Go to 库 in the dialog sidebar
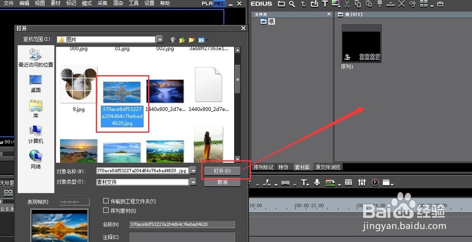Screen dimensions: 472x242 coord(36,109)
